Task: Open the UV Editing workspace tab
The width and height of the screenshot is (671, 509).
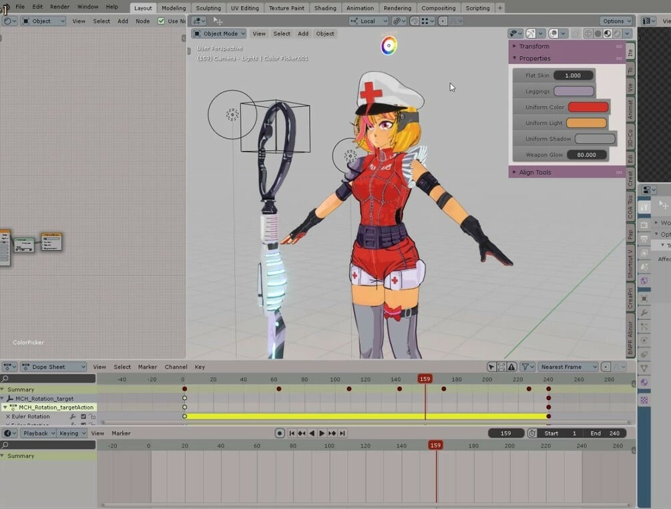Action: coord(245,8)
